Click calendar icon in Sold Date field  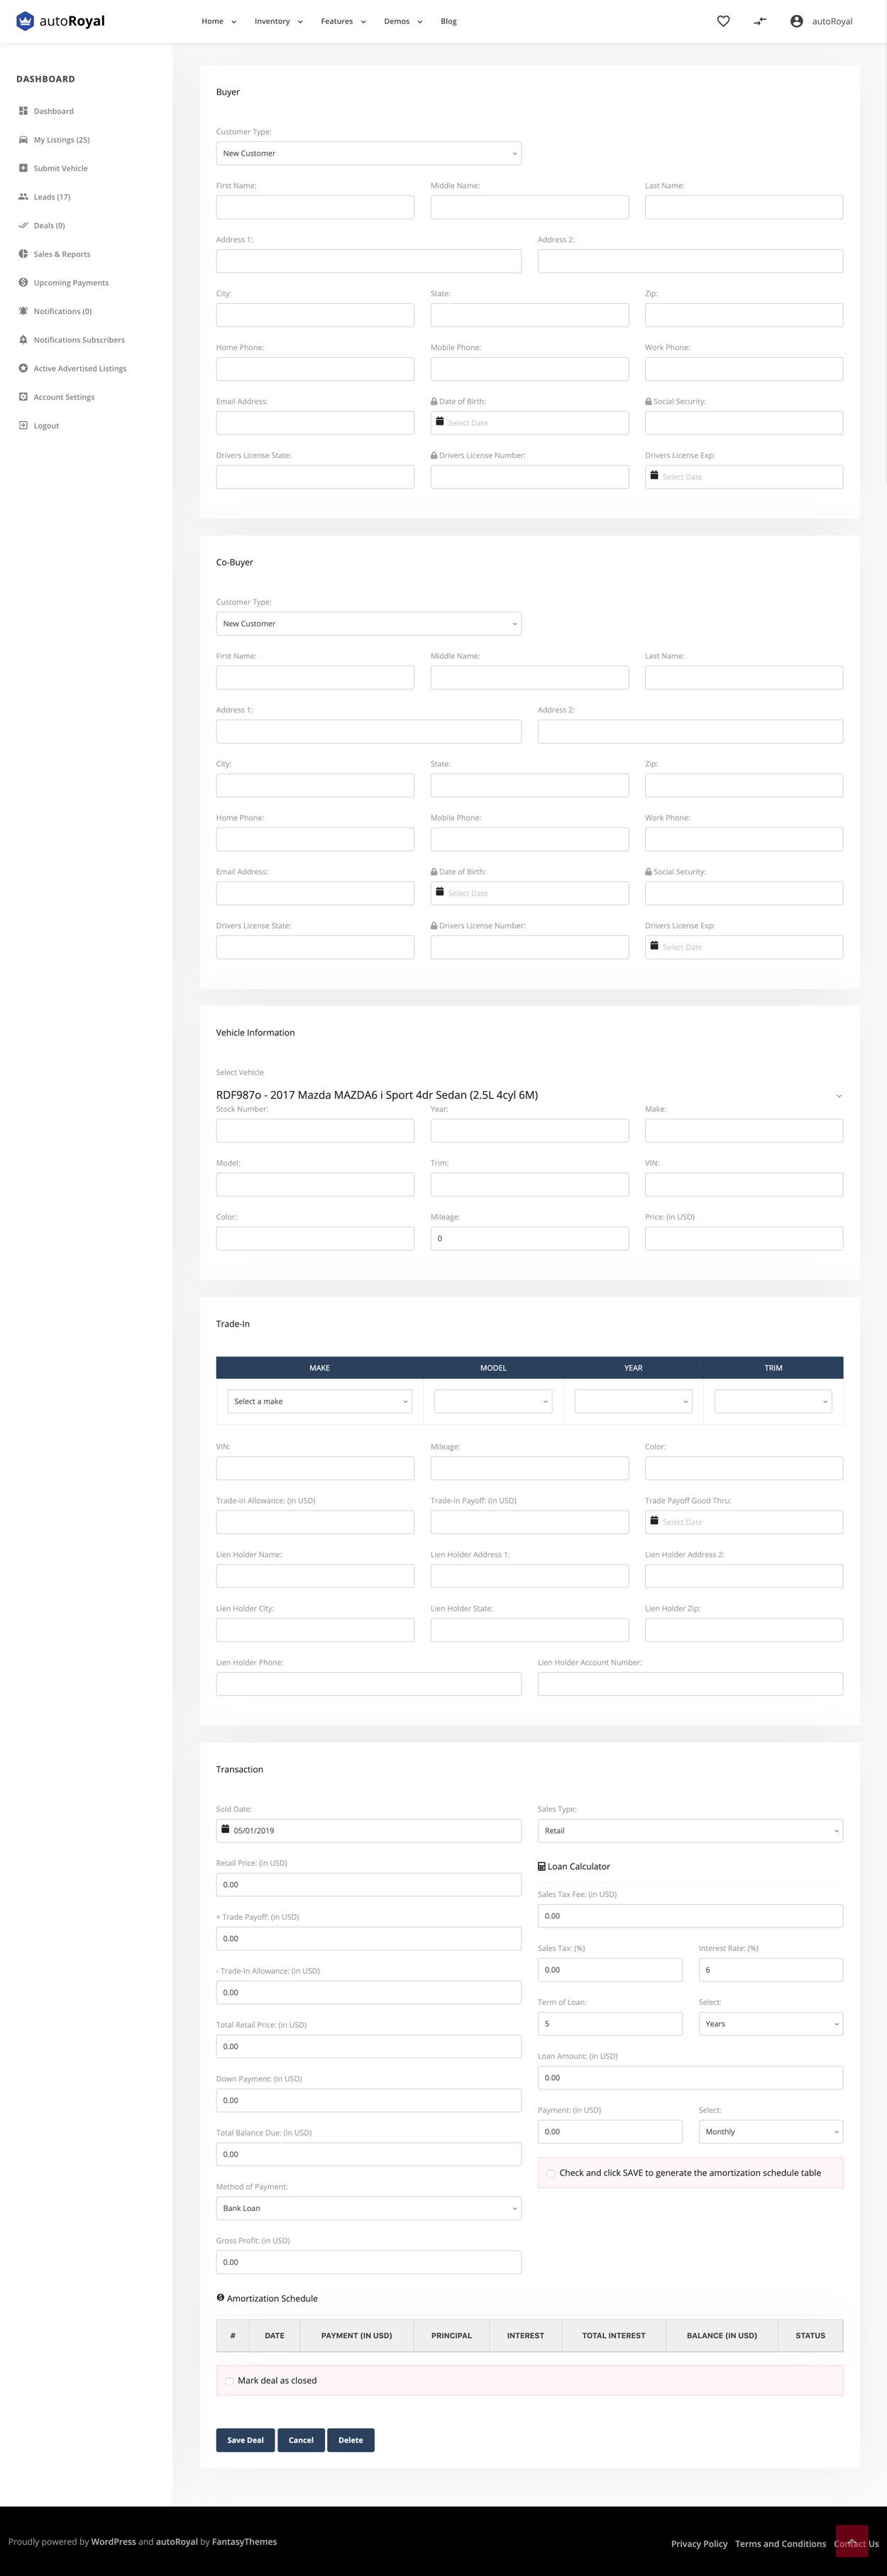point(225,1830)
